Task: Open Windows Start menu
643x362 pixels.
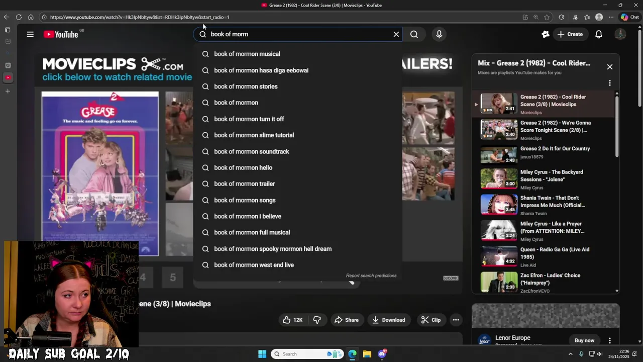Action: click(x=262, y=354)
